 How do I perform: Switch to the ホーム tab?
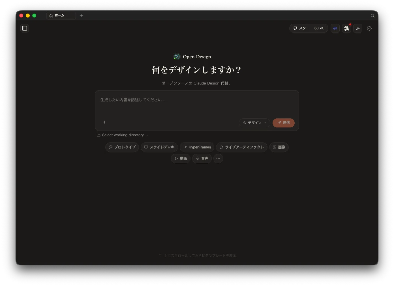click(x=61, y=16)
